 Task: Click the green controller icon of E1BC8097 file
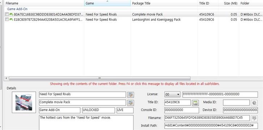coord(11,19)
